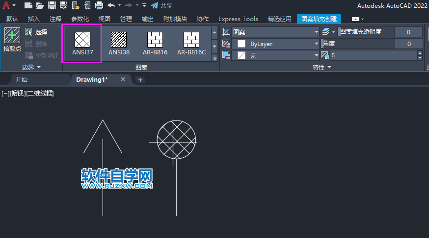Viewport: 429px width, 238px height.
Task: Open the 附加模块 ribbon tab
Action: [x=175, y=19]
